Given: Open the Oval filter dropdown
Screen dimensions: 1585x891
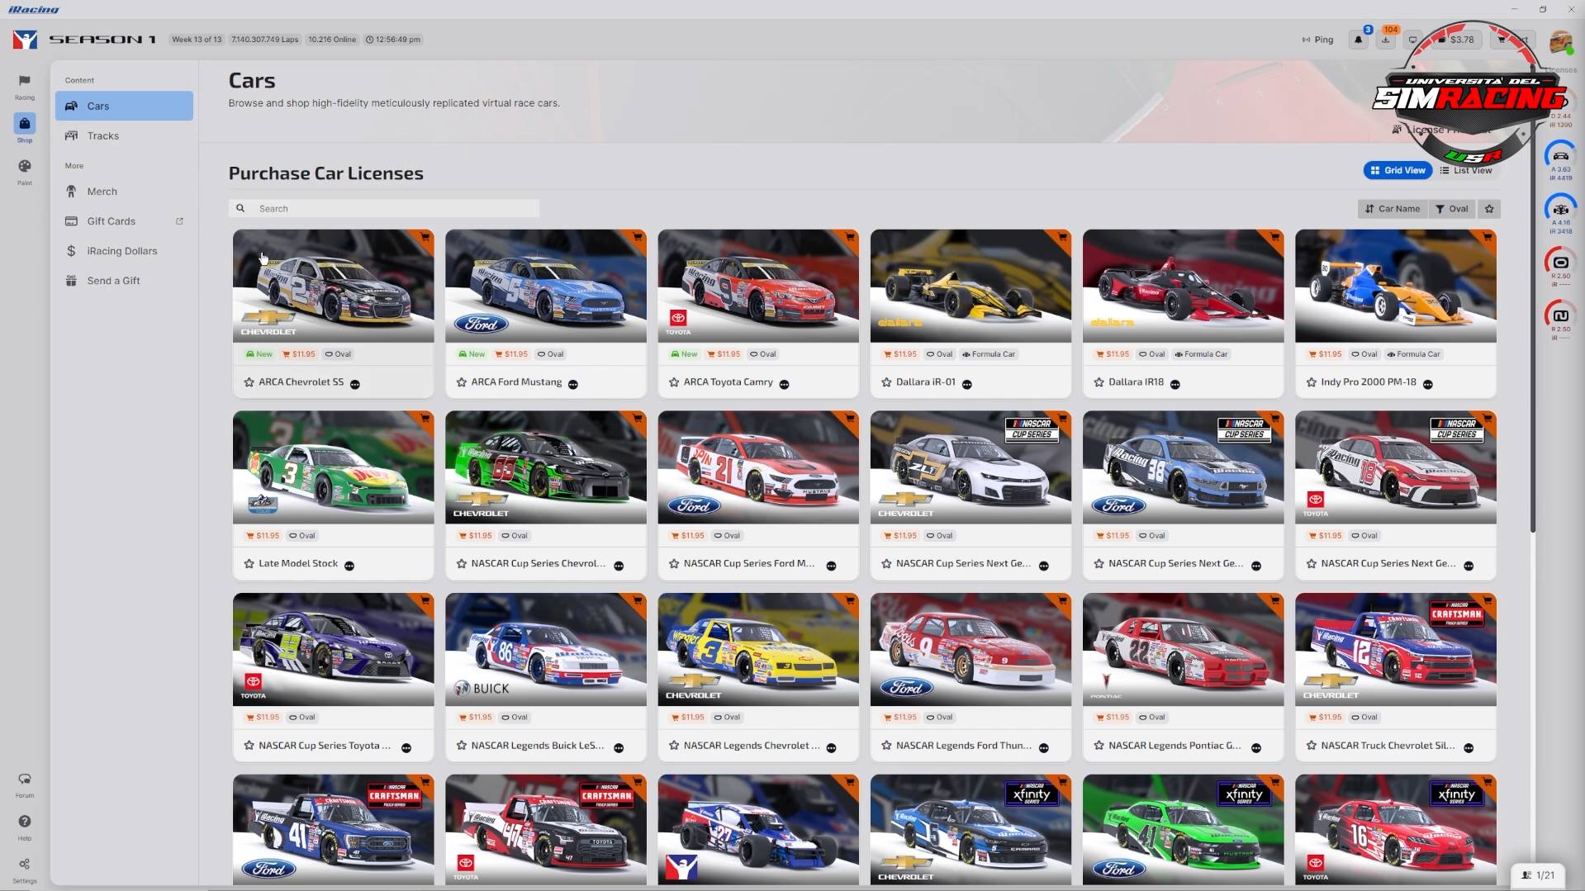Looking at the screenshot, I should 1452,209.
